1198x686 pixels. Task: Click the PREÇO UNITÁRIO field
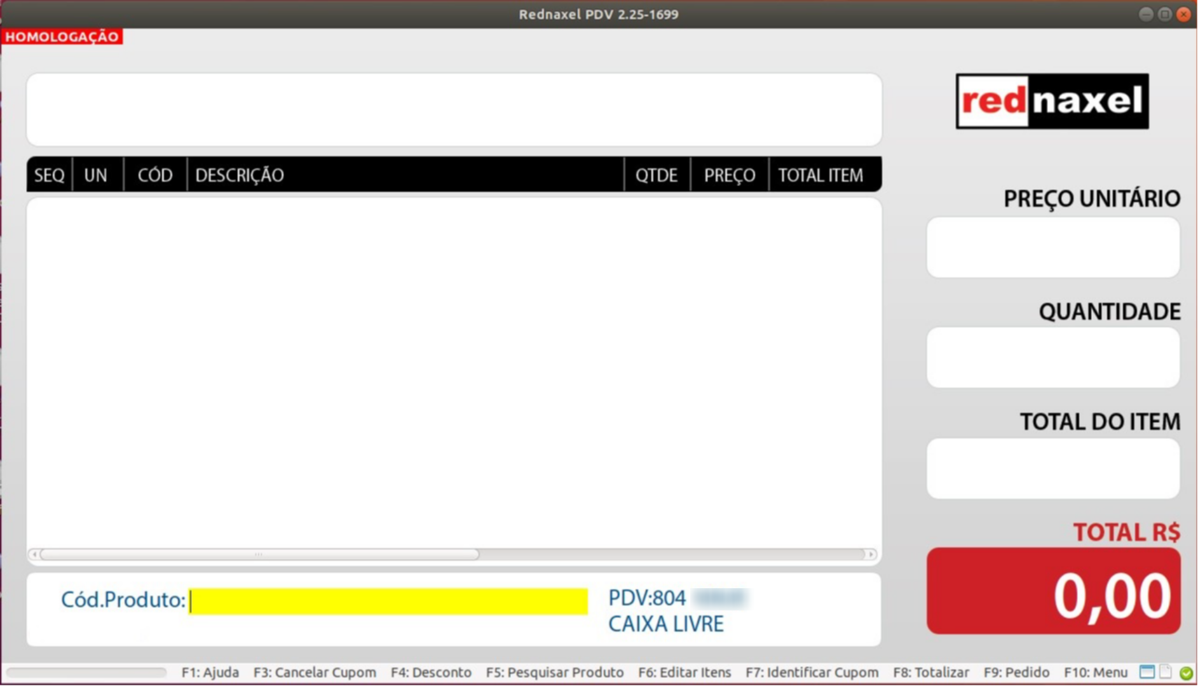[1053, 248]
